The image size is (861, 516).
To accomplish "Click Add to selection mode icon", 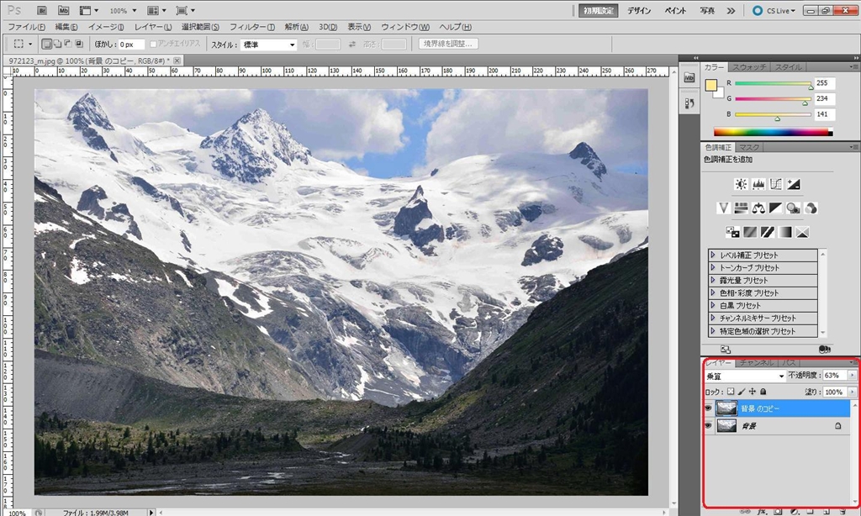I will pos(57,44).
